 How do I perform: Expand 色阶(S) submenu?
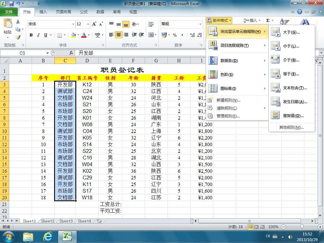pos(237,74)
